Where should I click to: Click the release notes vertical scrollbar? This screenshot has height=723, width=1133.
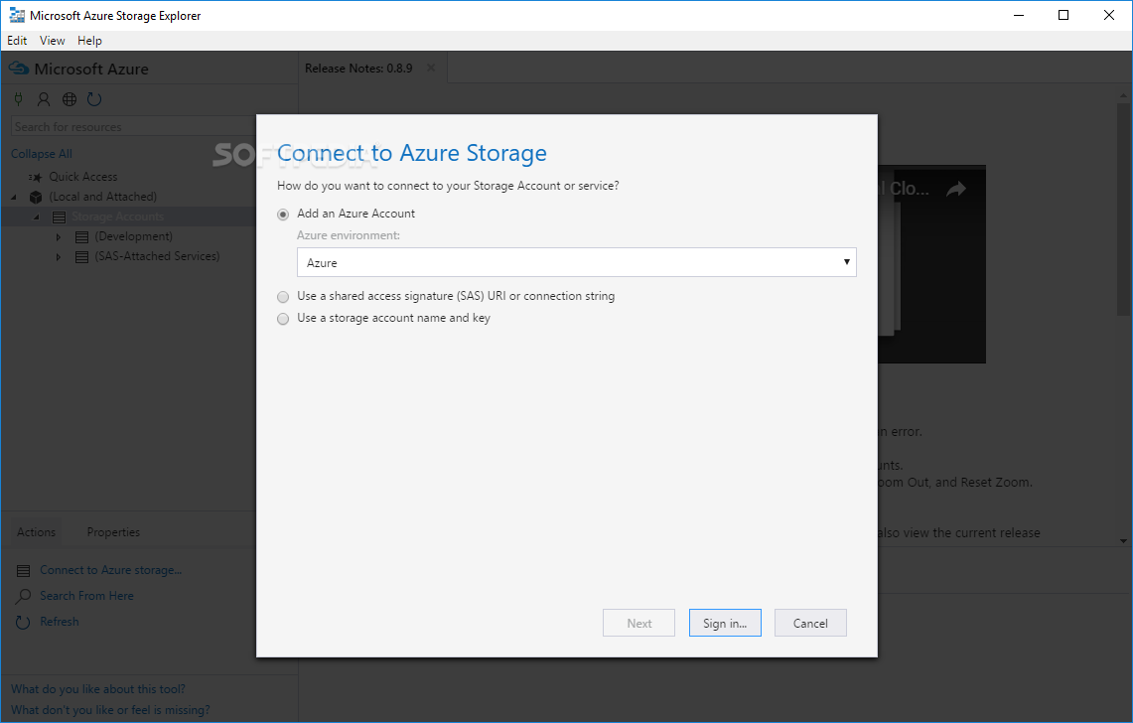pos(1124,210)
